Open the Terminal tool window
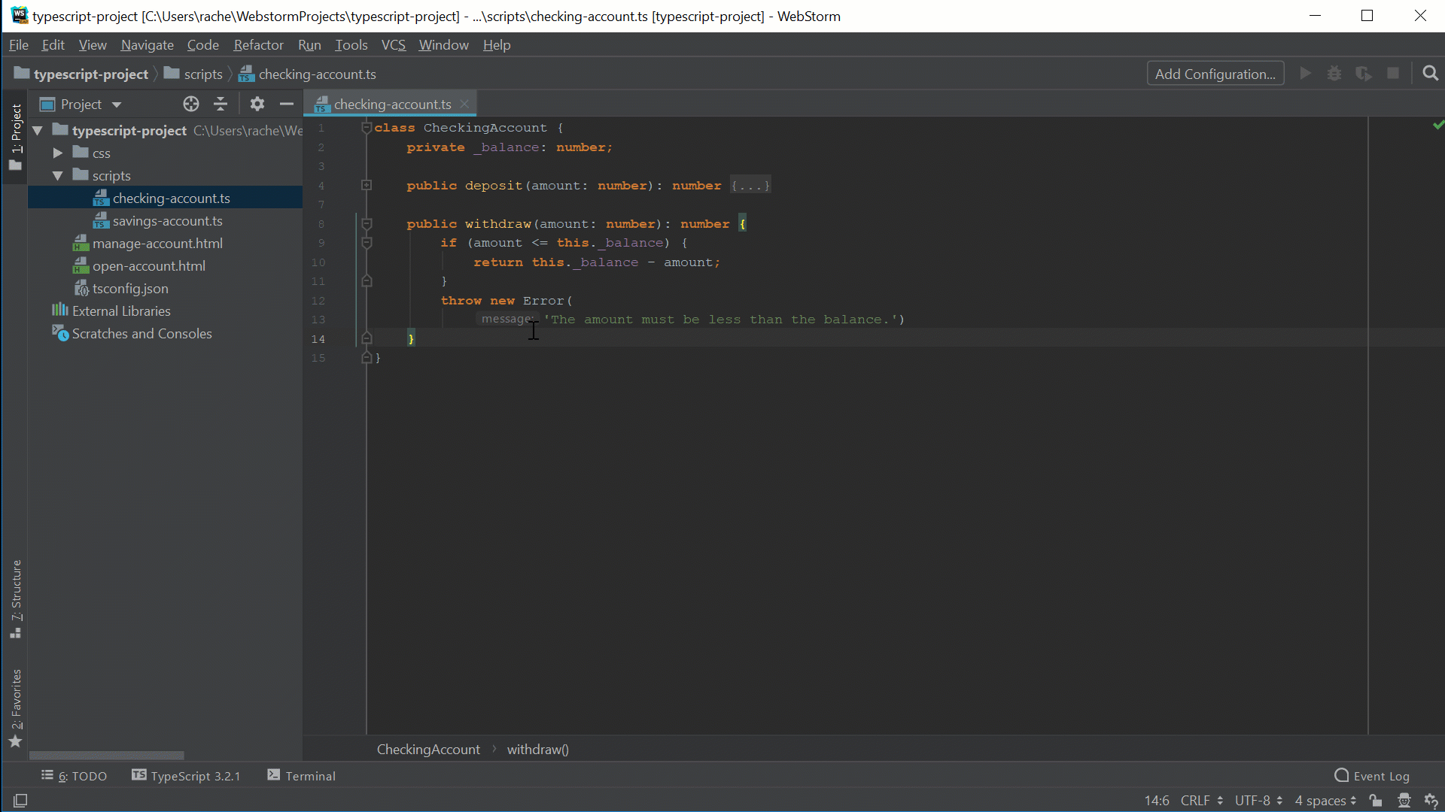This screenshot has height=812, width=1445. tap(309, 775)
